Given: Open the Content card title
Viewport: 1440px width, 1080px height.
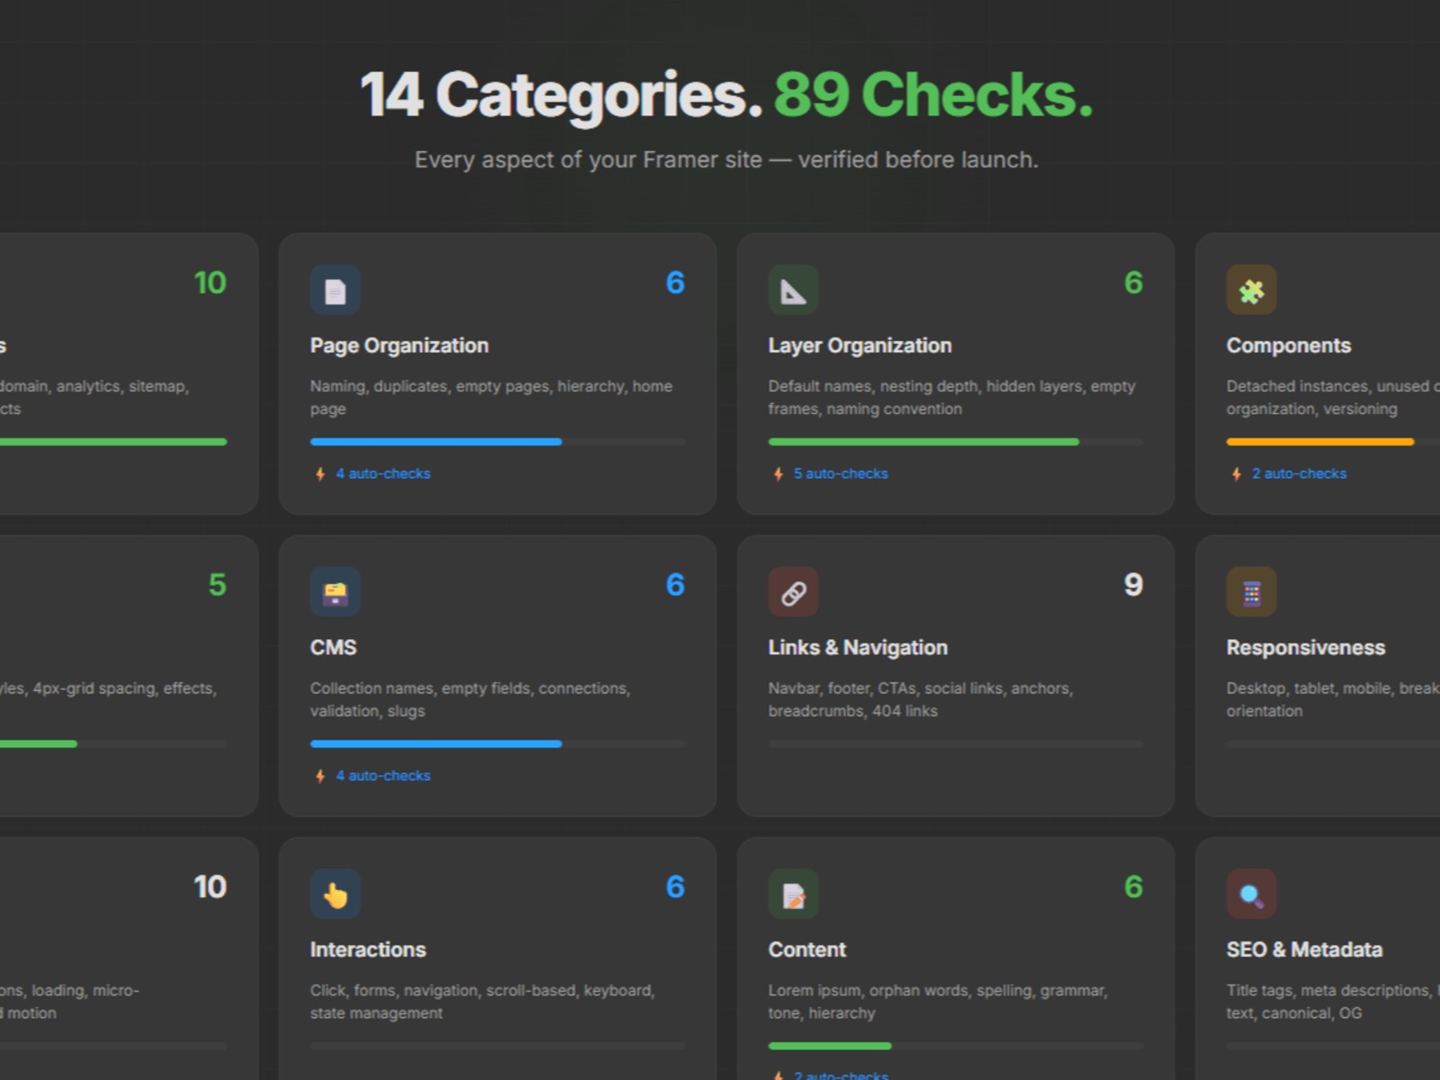Looking at the screenshot, I should pyautogui.click(x=807, y=949).
